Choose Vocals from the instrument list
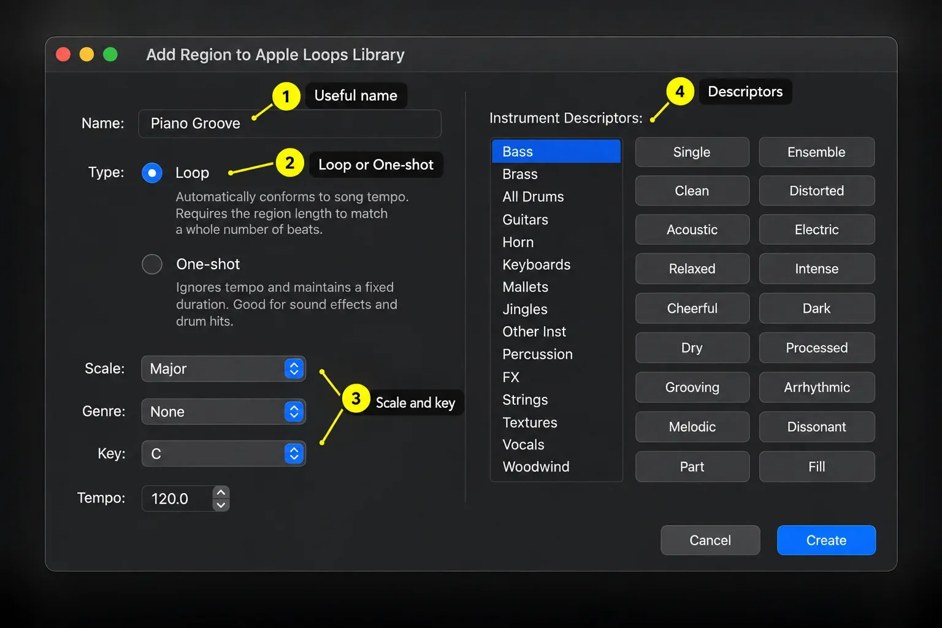The width and height of the screenshot is (942, 628). 556,445
